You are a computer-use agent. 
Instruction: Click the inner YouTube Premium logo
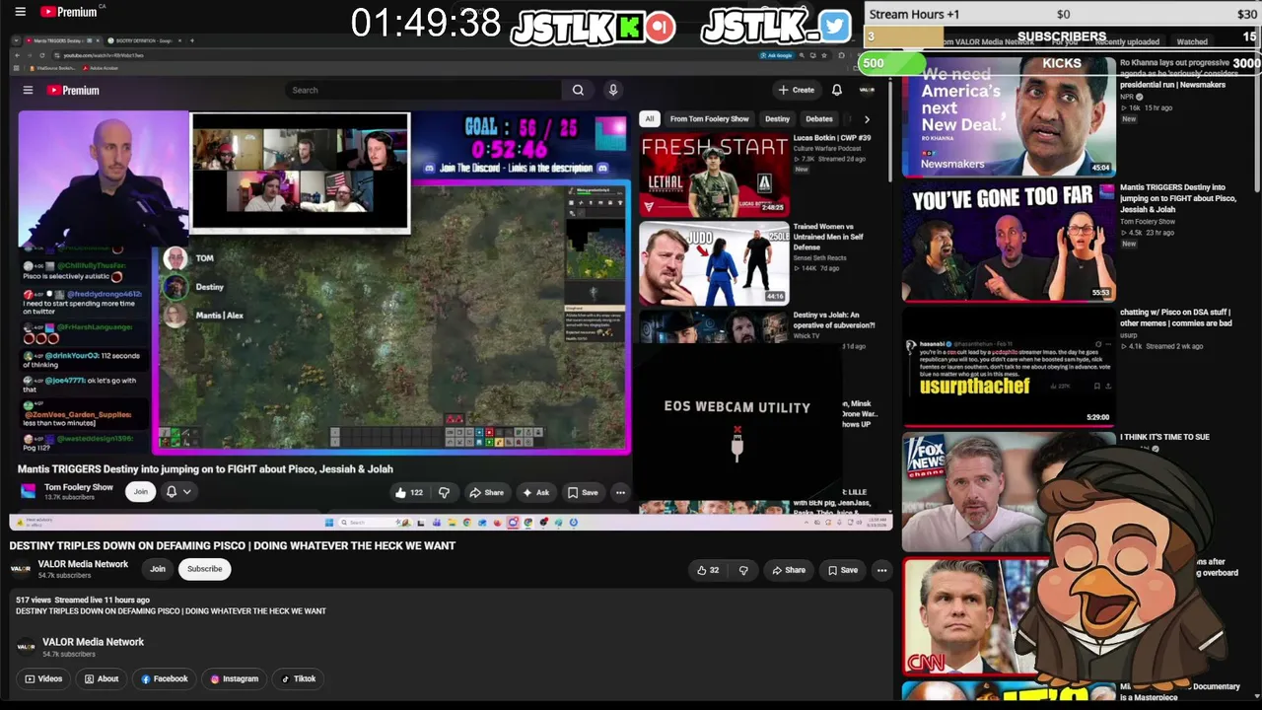[74, 90]
